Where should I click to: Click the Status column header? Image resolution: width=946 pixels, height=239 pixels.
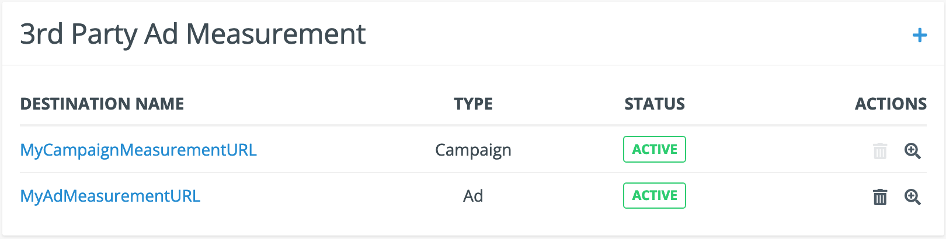coord(655,104)
